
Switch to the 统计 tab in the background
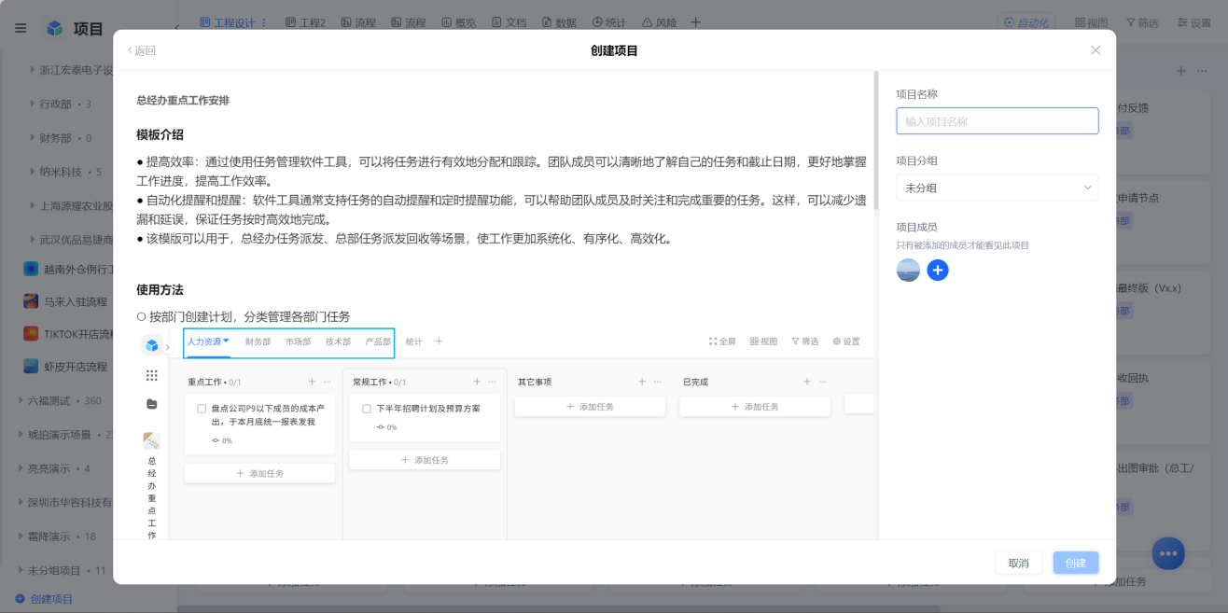609,22
